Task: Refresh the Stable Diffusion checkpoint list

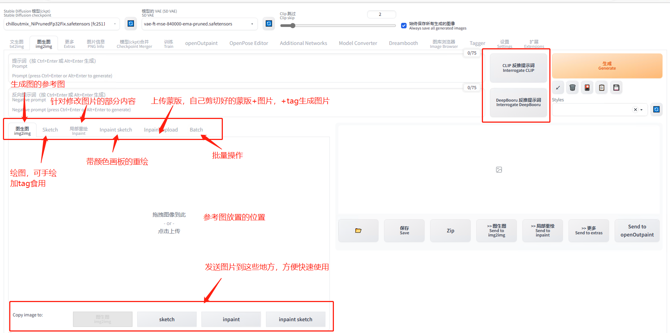Action: tap(131, 24)
